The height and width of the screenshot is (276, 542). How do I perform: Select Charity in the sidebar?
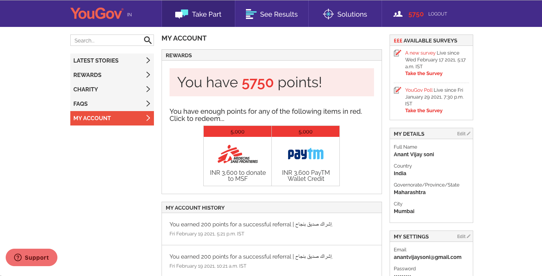tap(112, 89)
